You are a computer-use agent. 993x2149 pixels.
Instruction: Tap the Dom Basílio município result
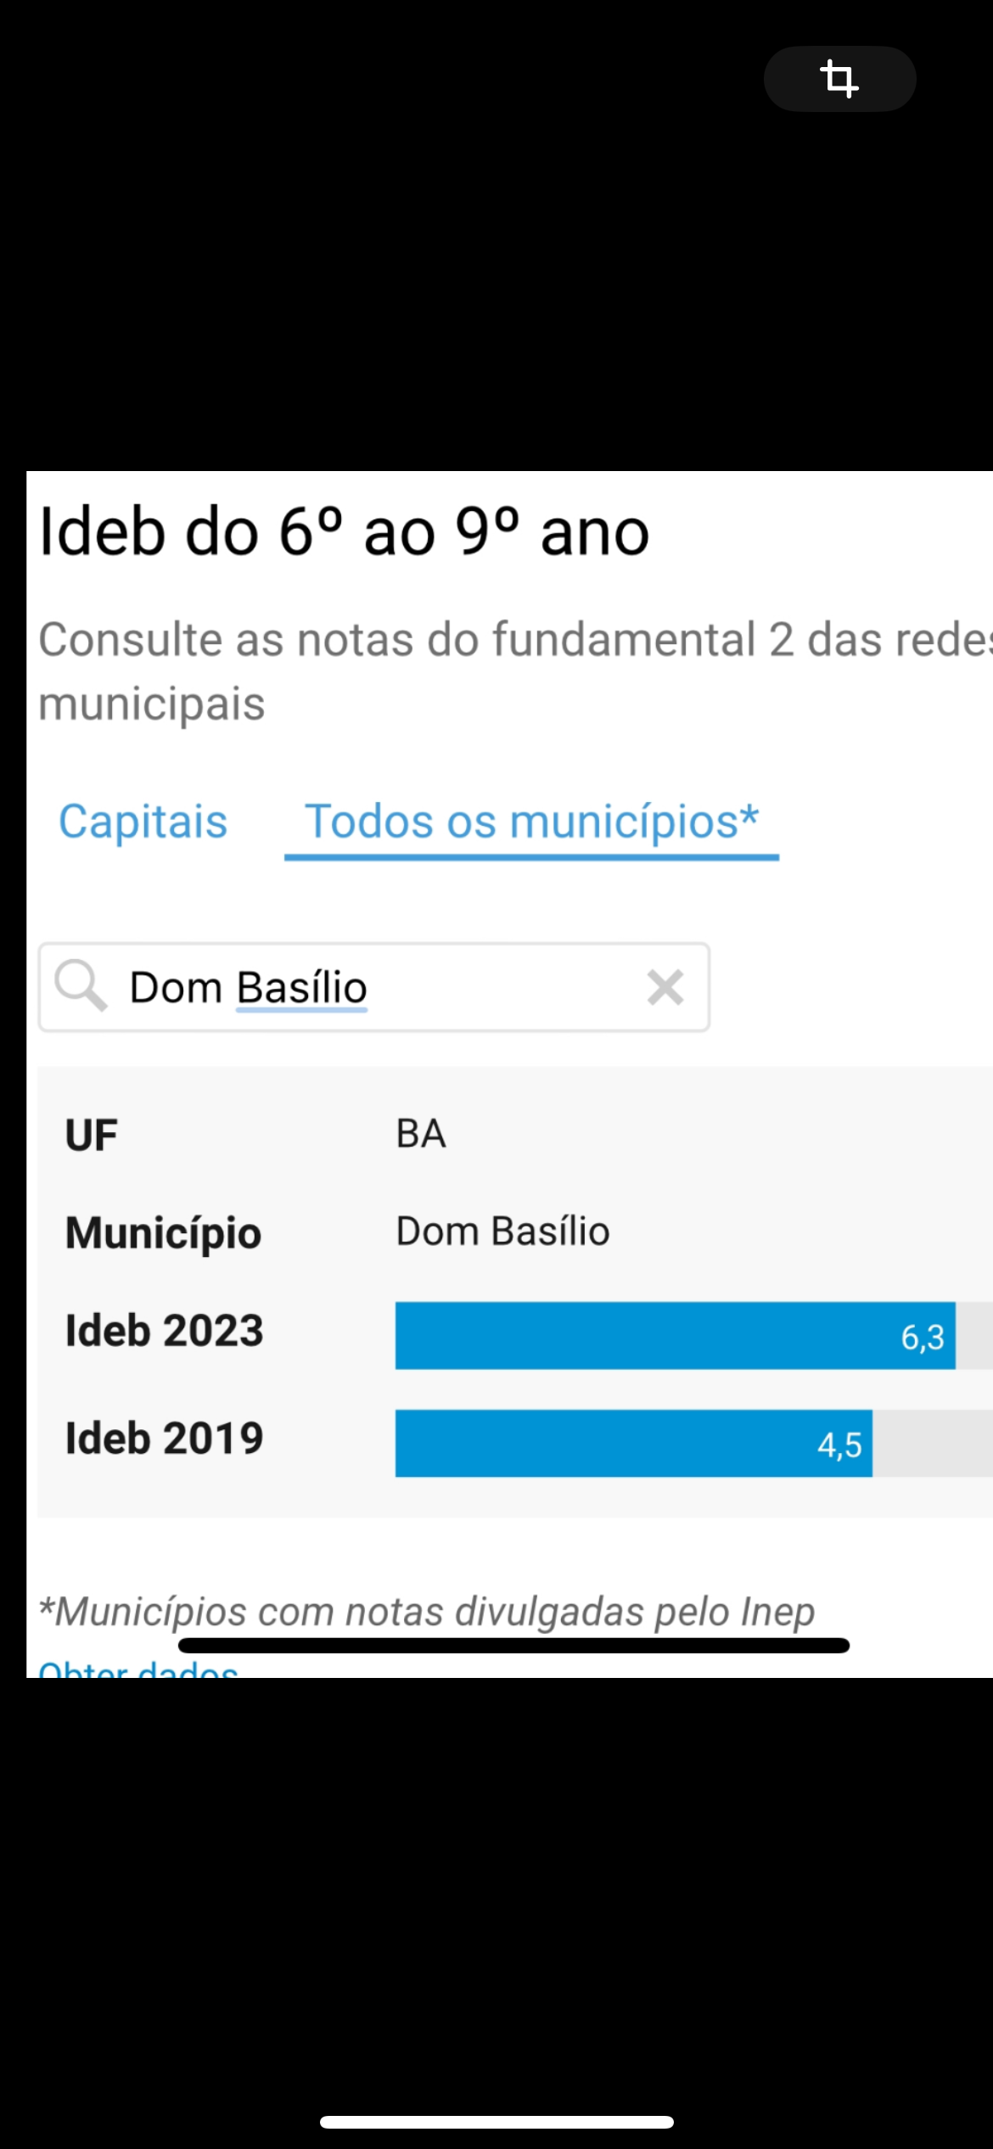[x=502, y=1232]
